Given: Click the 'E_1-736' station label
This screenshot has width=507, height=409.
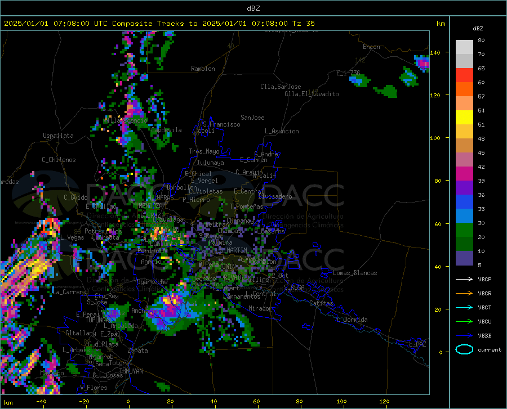Looking at the screenshot, I should click(348, 73).
